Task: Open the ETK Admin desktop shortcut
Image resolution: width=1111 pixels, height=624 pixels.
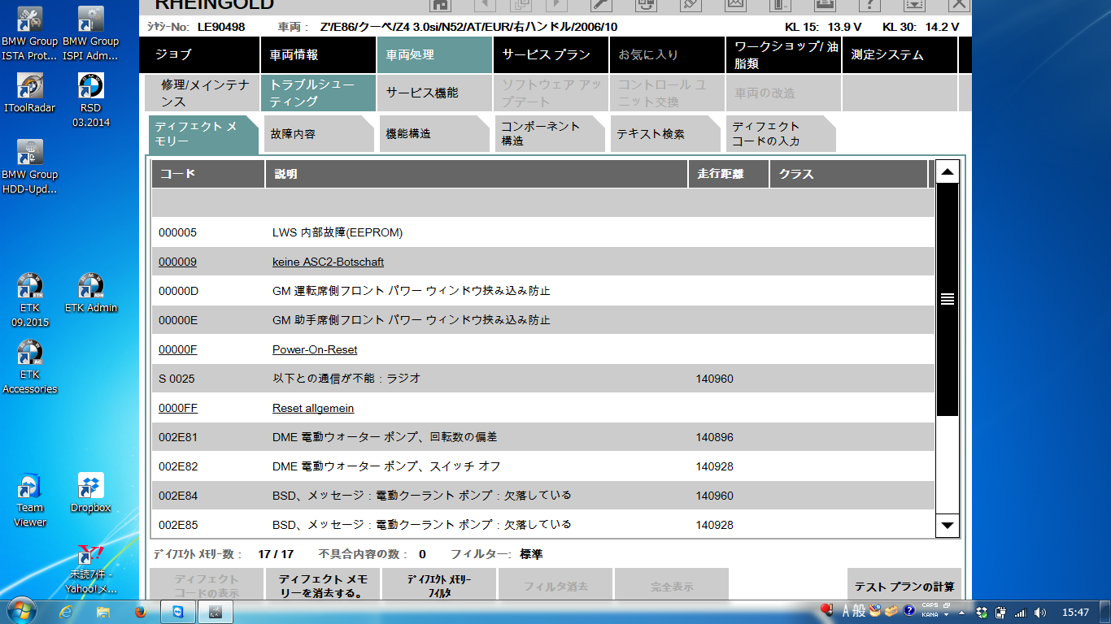Action: coord(90,292)
